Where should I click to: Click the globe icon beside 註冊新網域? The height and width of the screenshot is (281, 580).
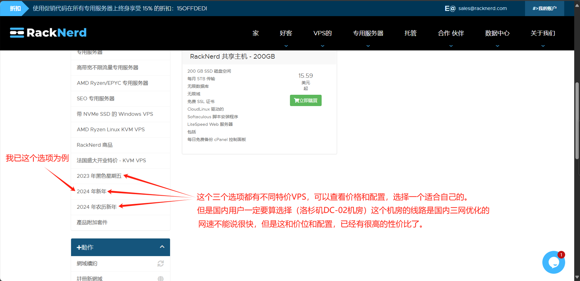[161, 278]
